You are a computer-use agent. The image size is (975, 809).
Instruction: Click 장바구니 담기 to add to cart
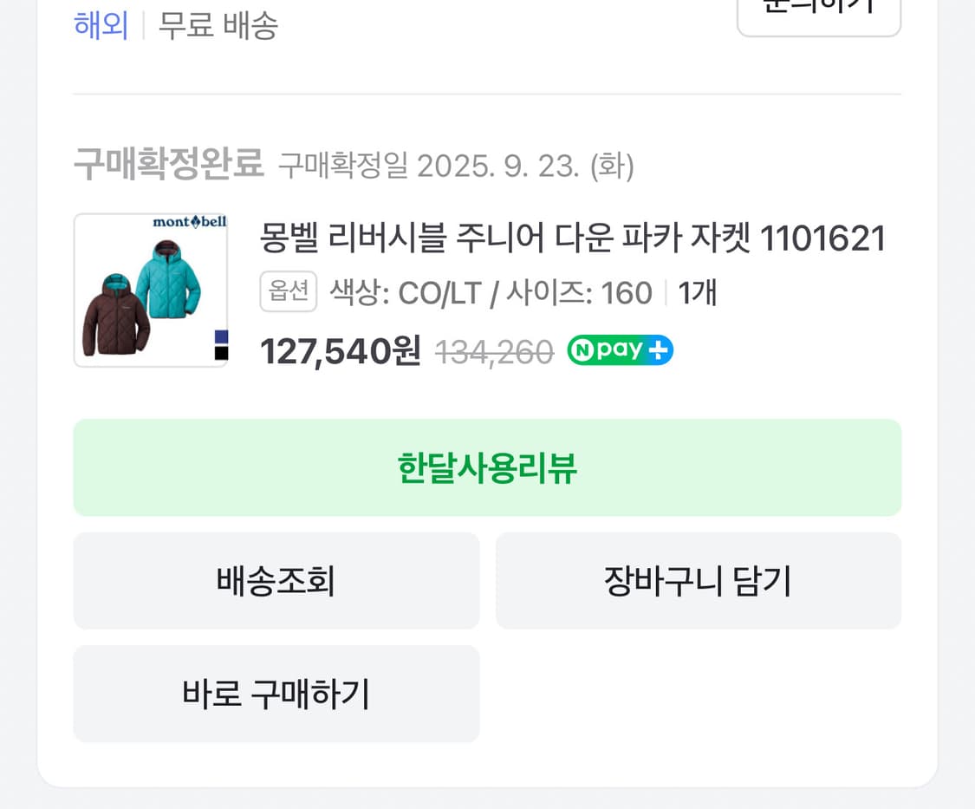point(698,581)
